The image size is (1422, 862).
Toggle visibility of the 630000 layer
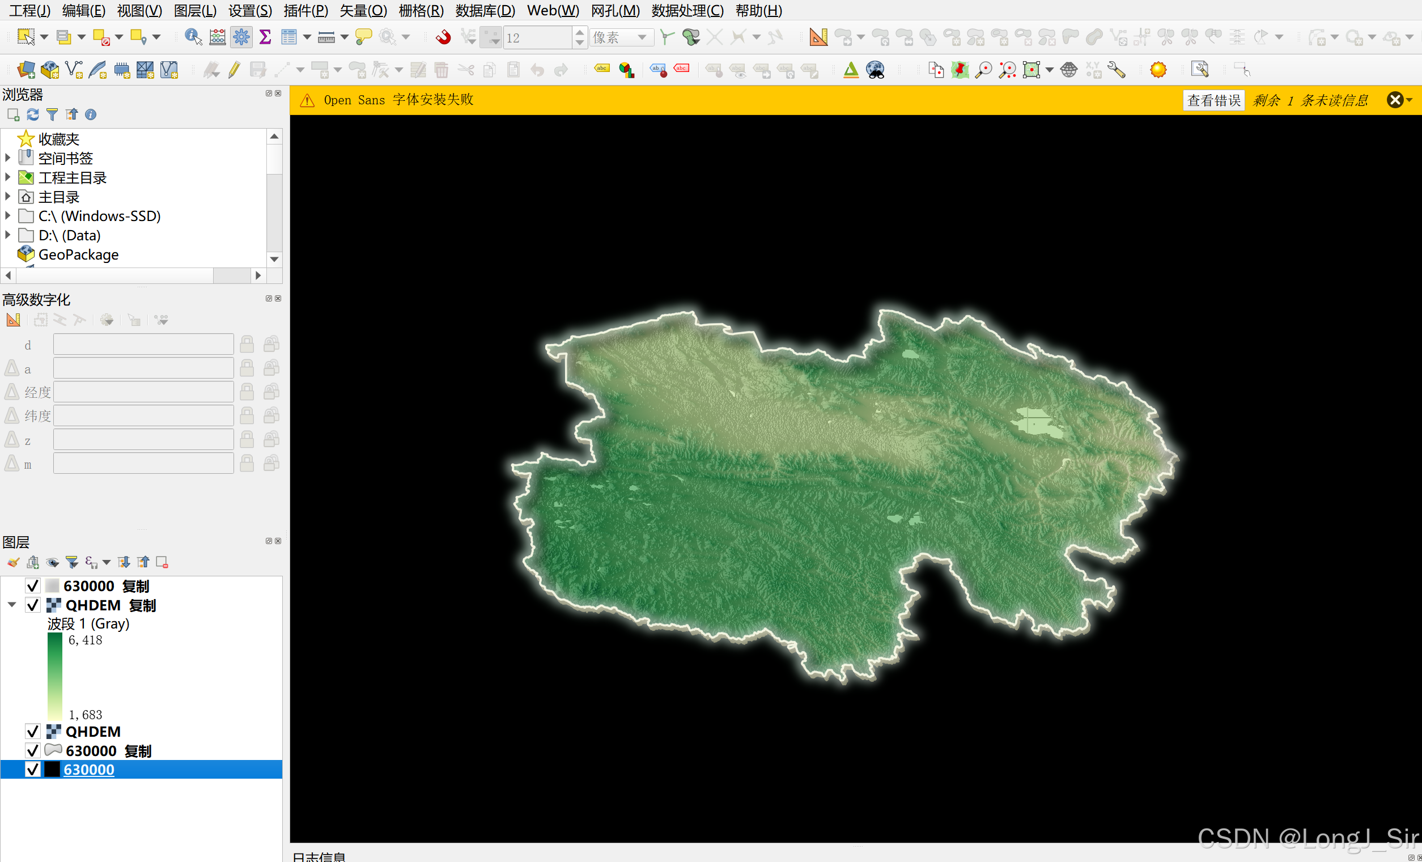33,770
